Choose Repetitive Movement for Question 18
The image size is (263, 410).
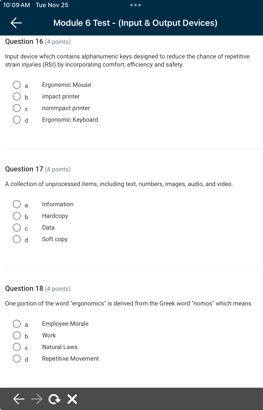[17, 358]
